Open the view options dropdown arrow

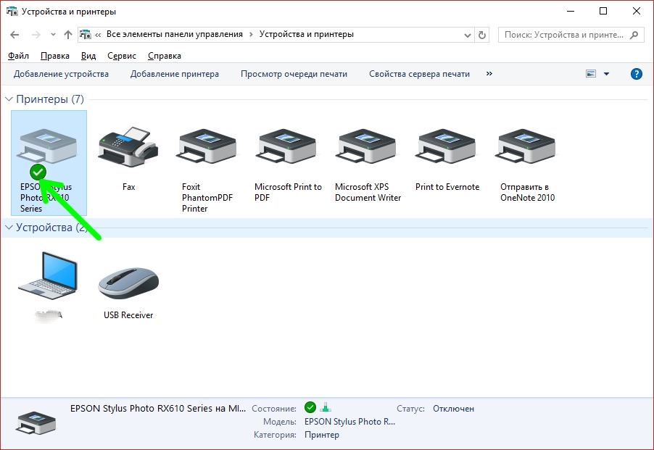606,74
